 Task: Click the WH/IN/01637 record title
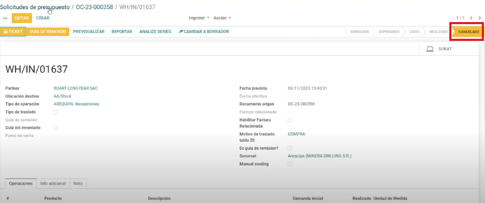pos(37,69)
